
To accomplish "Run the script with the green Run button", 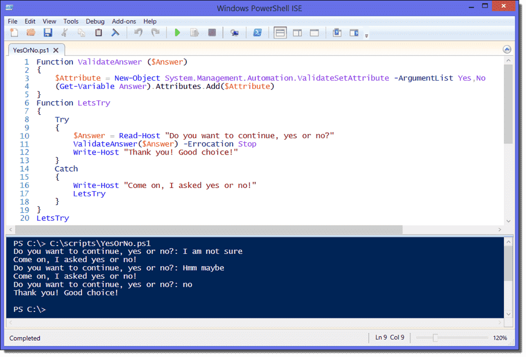I will point(177,32).
